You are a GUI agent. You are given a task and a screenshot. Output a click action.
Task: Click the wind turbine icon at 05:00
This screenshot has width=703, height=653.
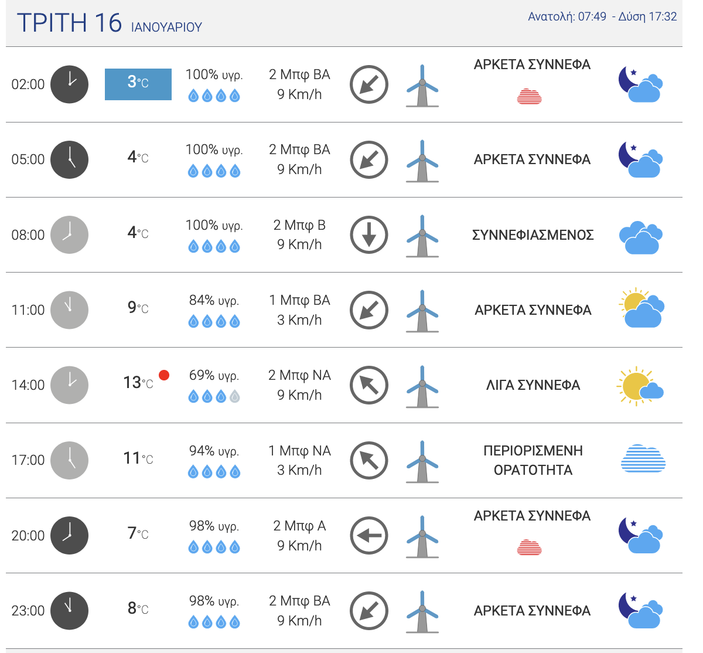click(x=422, y=161)
